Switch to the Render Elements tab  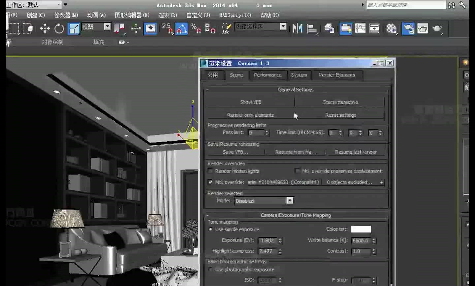(337, 75)
